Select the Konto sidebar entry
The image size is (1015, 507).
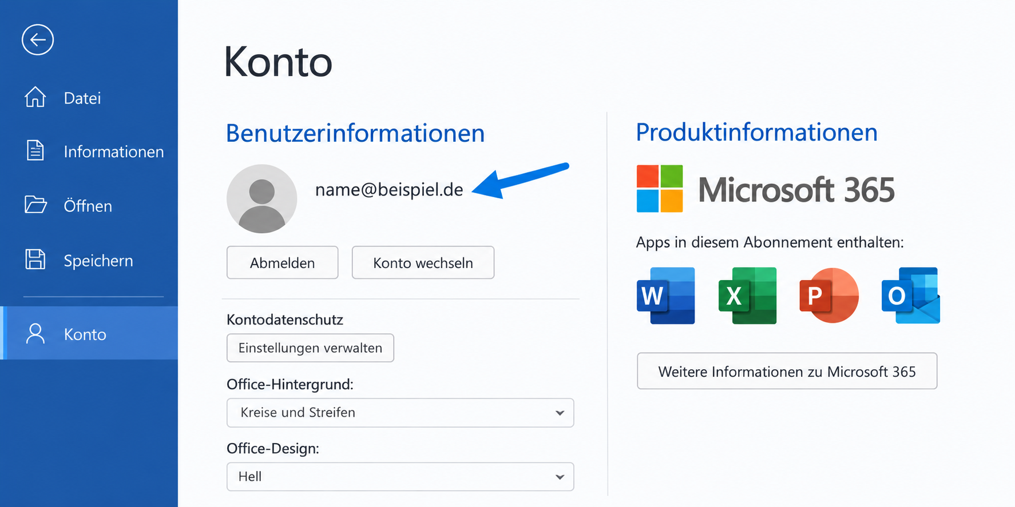point(89,333)
